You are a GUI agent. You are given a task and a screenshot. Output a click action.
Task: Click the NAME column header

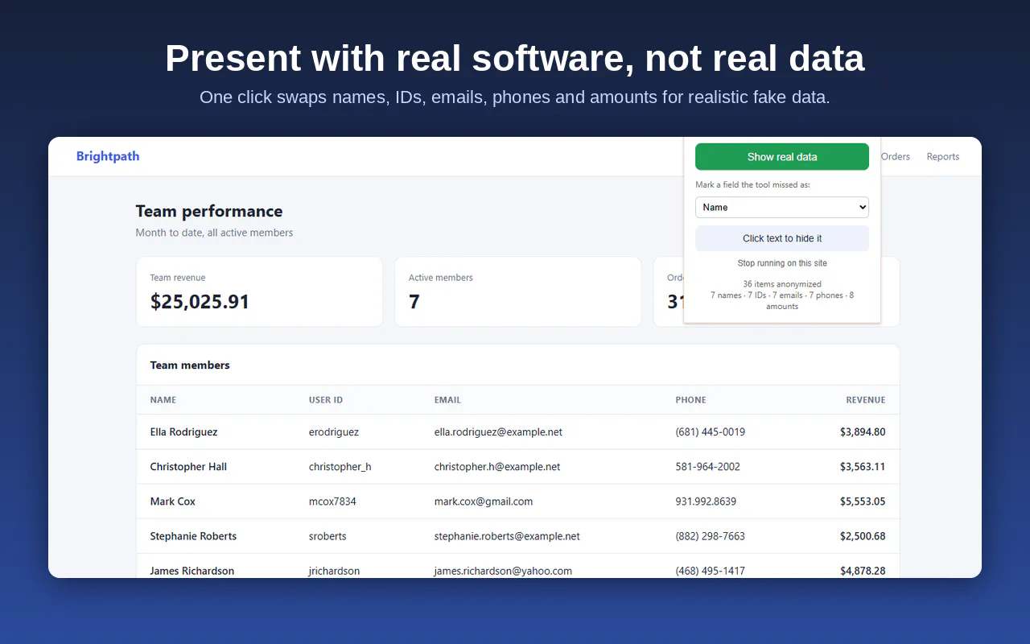tap(163, 400)
